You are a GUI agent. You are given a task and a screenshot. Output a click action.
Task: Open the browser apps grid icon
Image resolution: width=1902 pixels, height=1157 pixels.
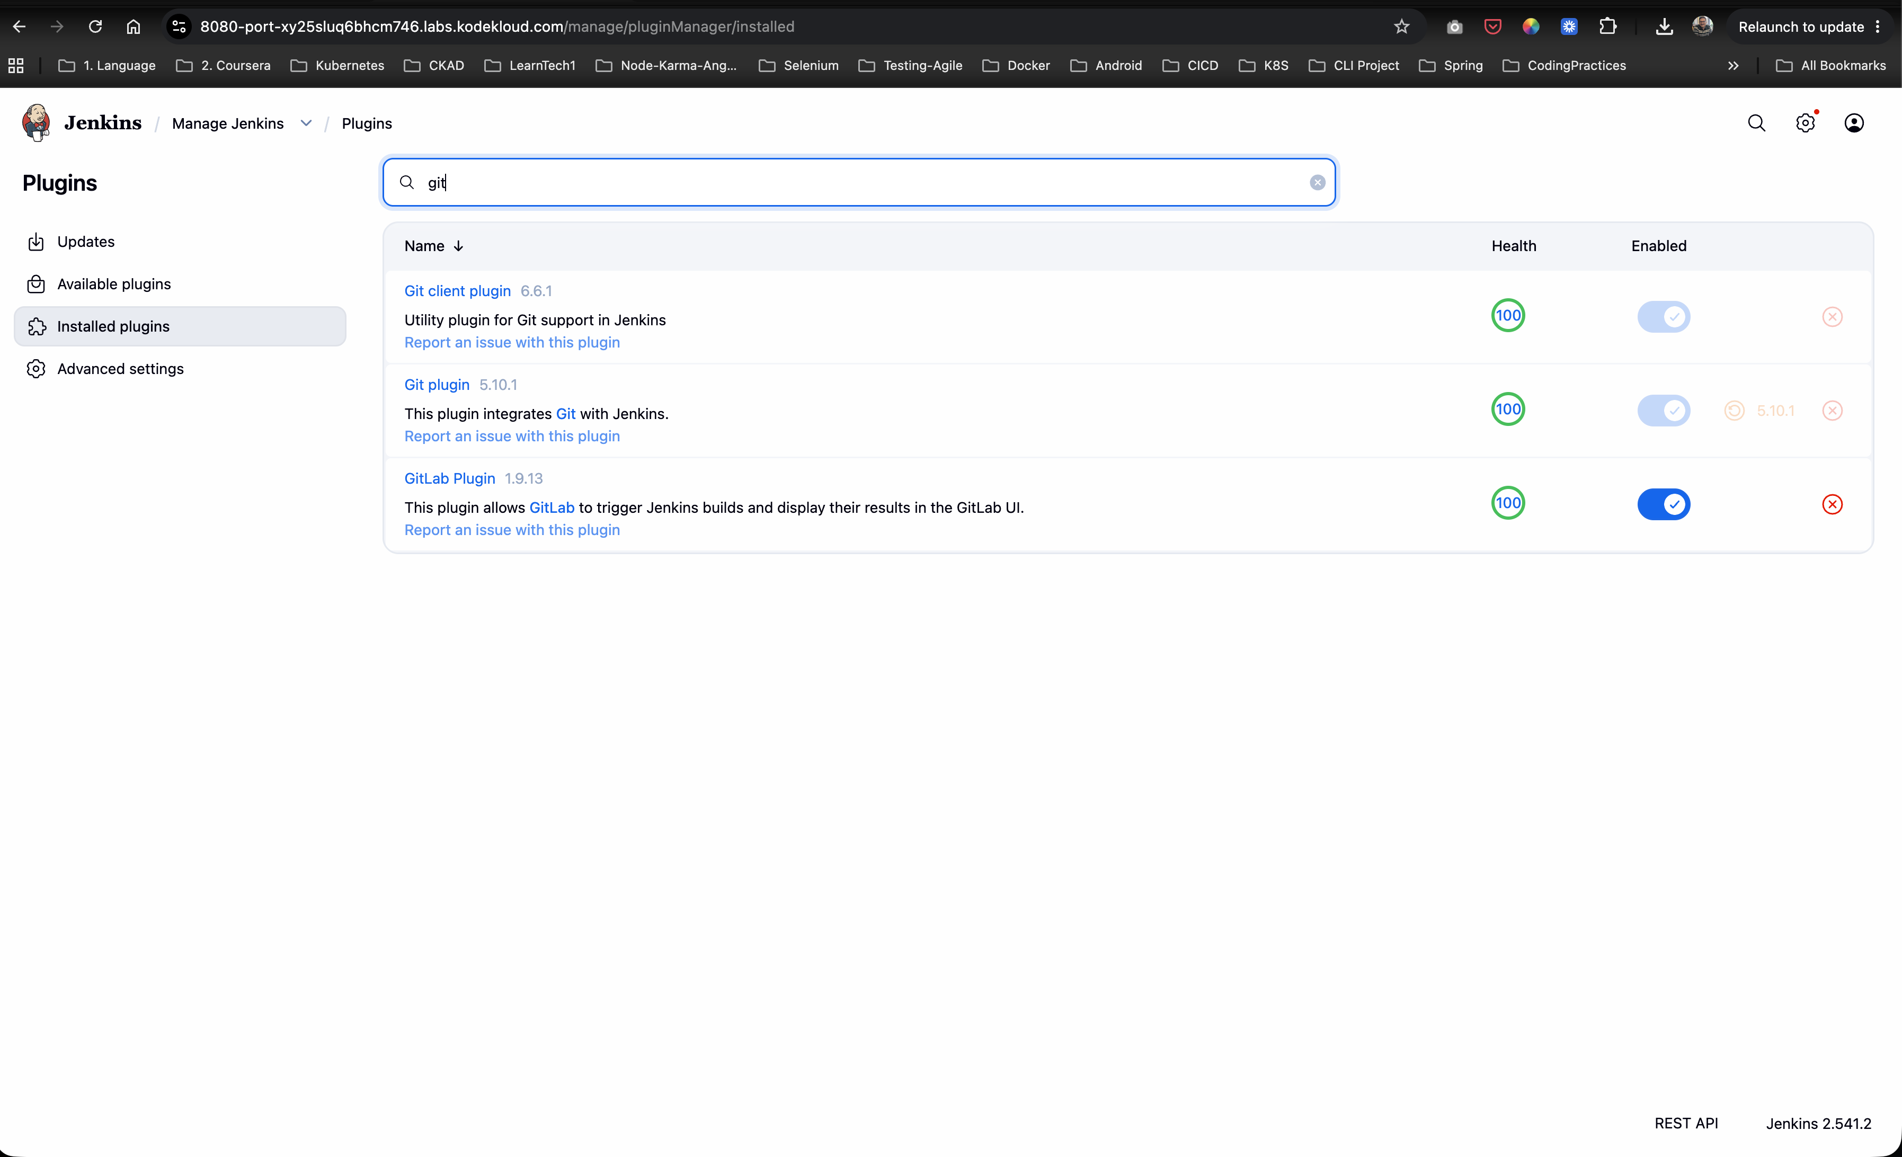pos(16,66)
